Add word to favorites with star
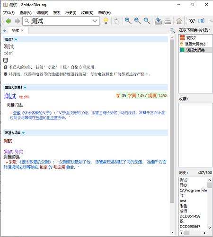213x237 pixels. [x=179, y=21]
